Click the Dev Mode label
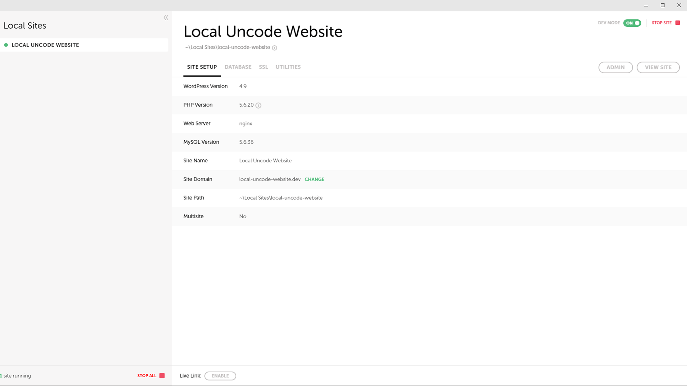 coord(609,23)
